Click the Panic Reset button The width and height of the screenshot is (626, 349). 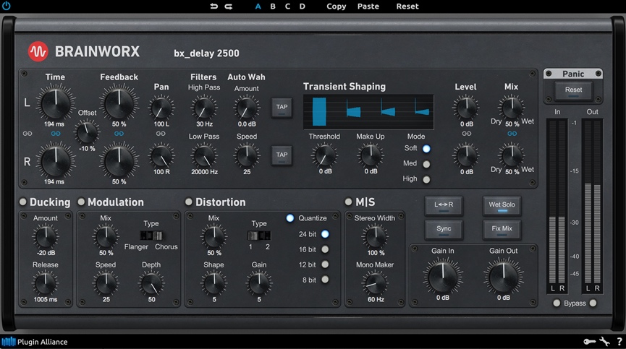click(x=573, y=90)
